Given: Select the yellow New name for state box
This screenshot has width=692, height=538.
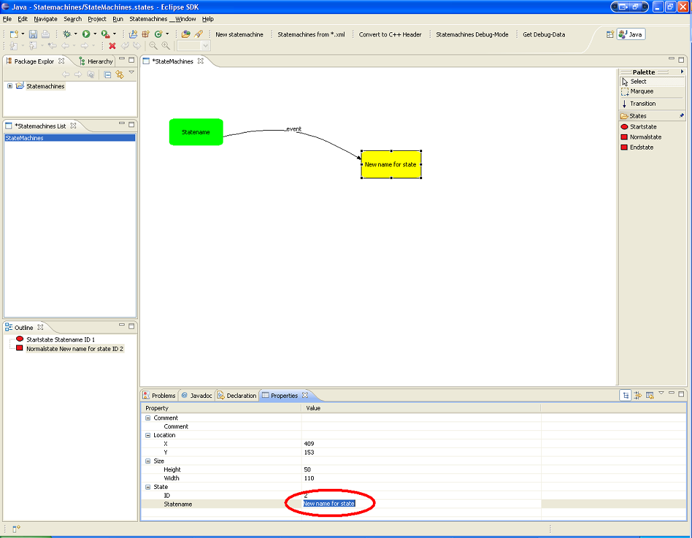Looking at the screenshot, I should pyautogui.click(x=391, y=164).
